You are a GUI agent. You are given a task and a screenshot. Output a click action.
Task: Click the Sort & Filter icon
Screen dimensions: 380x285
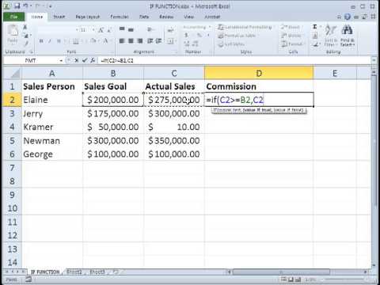coord(330,36)
